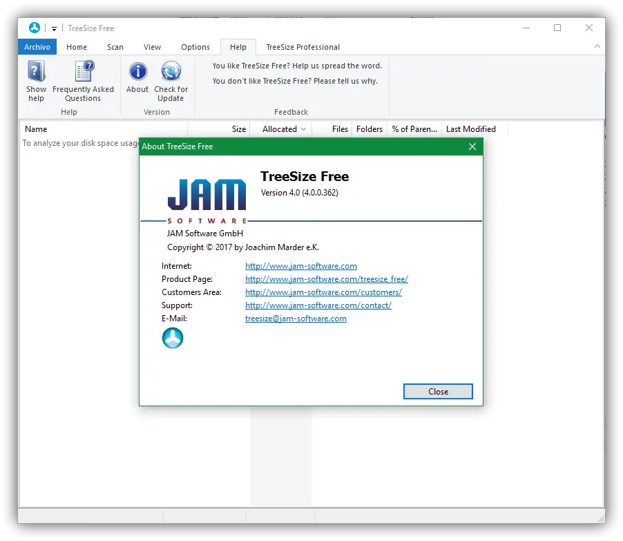623x541 pixels.
Task: Open Frequently Asked Questions
Action: click(x=83, y=81)
